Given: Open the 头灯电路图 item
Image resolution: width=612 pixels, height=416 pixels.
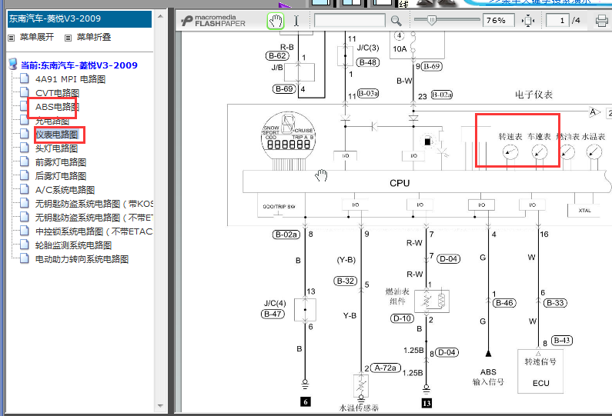Looking at the screenshot, I should (x=57, y=148).
